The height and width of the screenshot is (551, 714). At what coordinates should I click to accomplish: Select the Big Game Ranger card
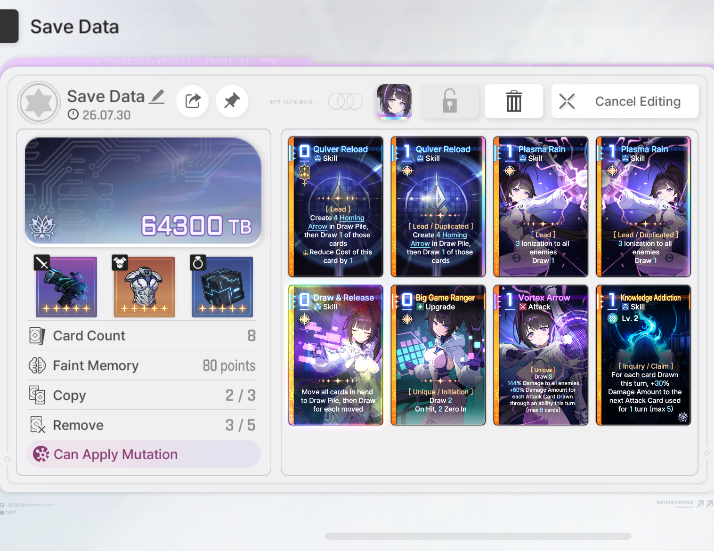point(438,355)
